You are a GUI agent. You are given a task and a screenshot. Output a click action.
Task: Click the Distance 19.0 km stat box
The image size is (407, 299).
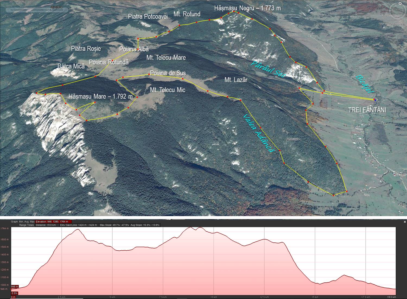click(x=46, y=225)
